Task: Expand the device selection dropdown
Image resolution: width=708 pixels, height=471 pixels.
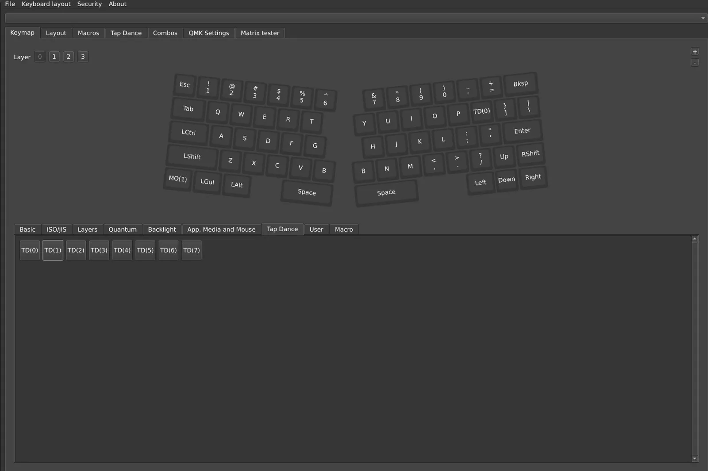Action: [x=703, y=18]
